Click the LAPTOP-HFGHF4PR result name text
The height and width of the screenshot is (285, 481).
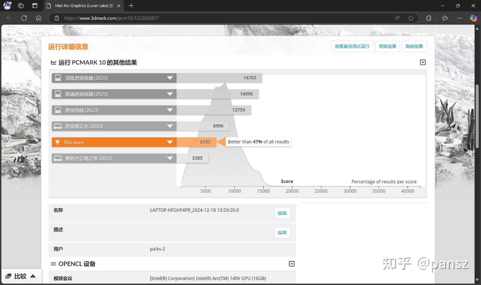[194, 210]
